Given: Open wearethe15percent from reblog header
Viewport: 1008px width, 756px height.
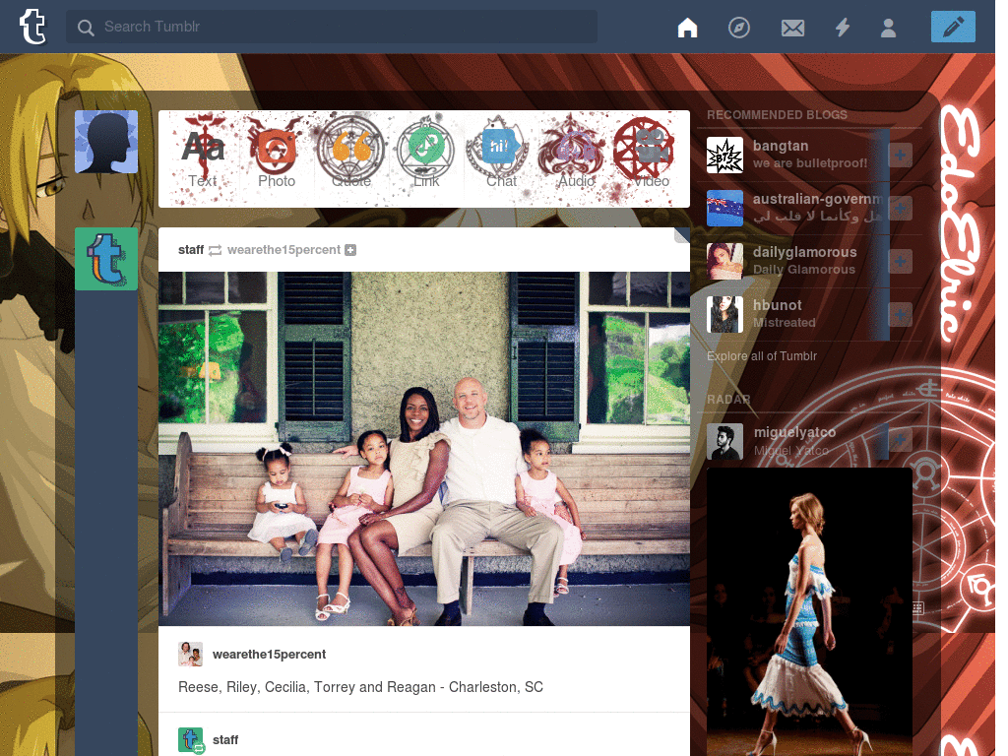Looking at the screenshot, I should (x=283, y=249).
